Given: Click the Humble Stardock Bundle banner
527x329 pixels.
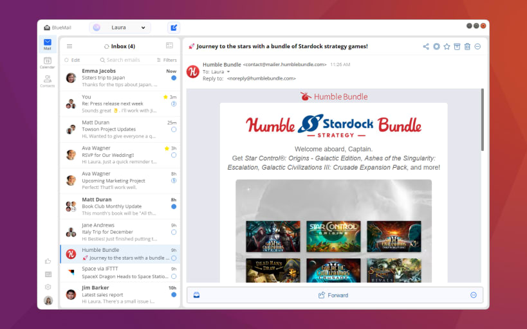Looking at the screenshot, I should pyautogui.click(x=333, y=126).
